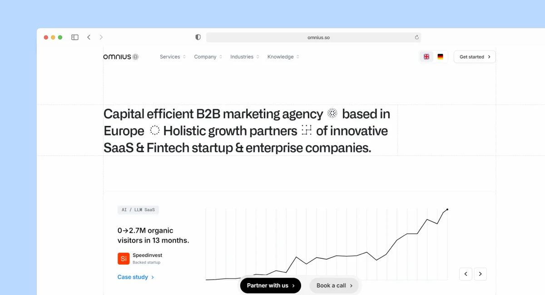Go forward with browser forward arrow
The height and width of the screenshot is (295, 545).
tap(101, 37)
